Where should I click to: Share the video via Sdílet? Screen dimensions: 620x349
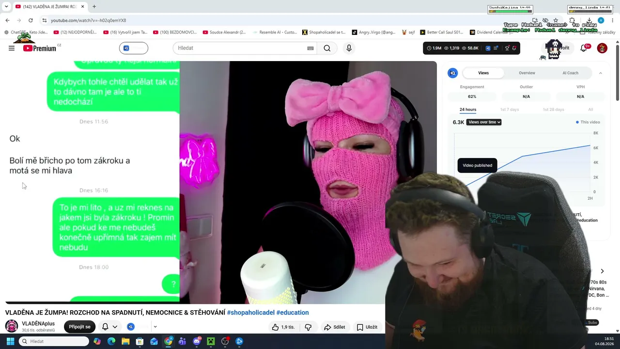pos(335,327)
